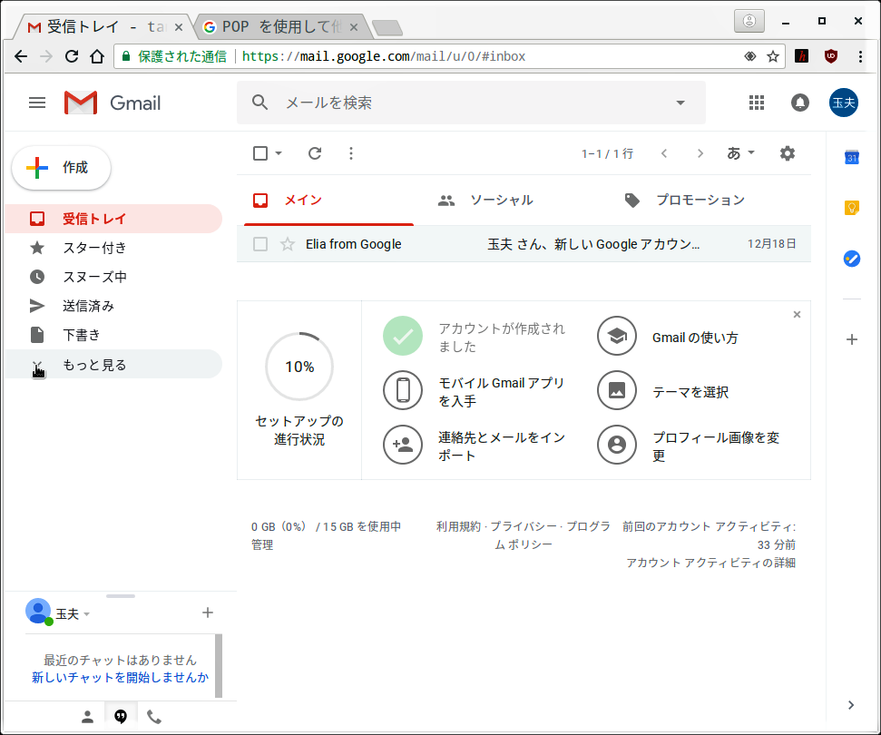Switch to the POP を使用して browser tab
This screenshot has height=735, width=881.
click(279, 26)
